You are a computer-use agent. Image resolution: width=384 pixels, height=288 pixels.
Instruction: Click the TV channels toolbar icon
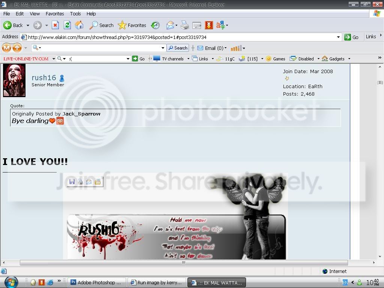[x=157, y=58]
